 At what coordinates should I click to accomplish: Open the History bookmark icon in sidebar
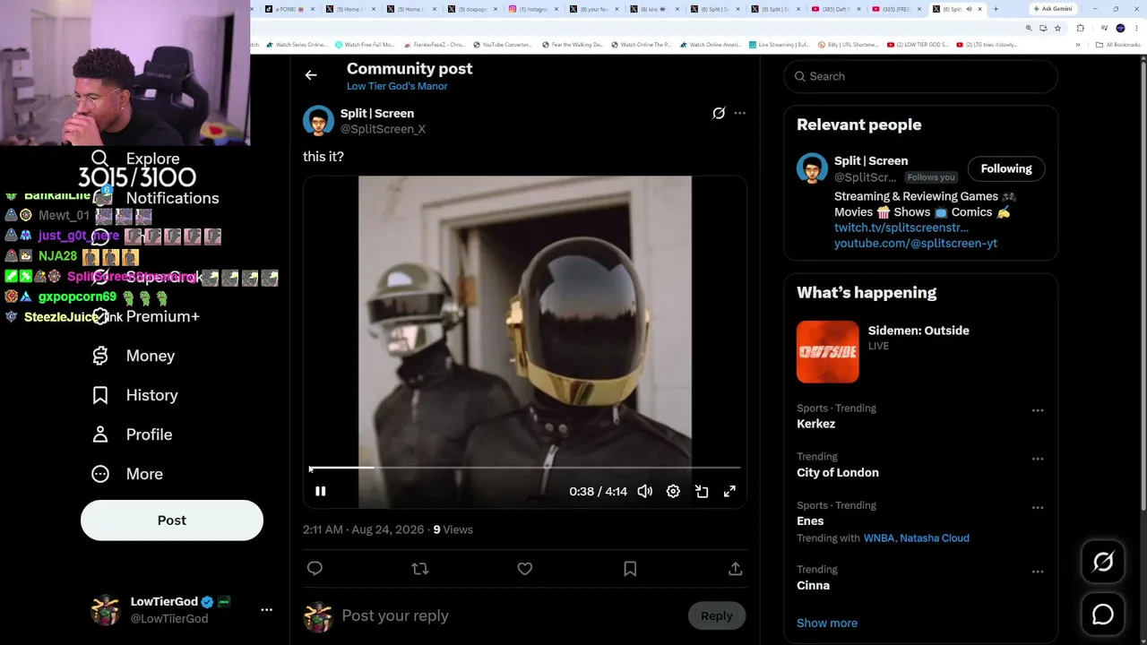(x=100, y=395)
